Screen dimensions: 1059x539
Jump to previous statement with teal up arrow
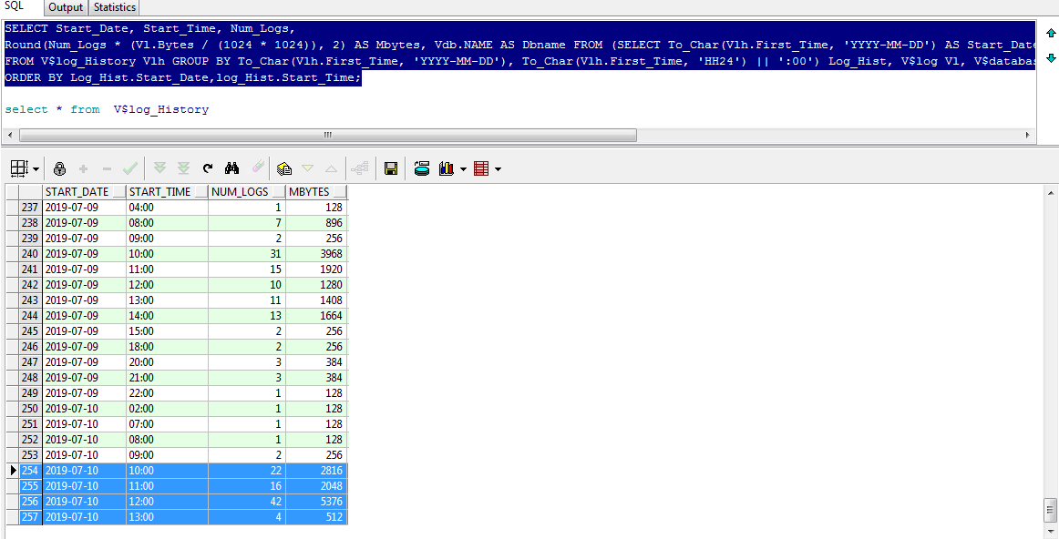pos(1051,34)
